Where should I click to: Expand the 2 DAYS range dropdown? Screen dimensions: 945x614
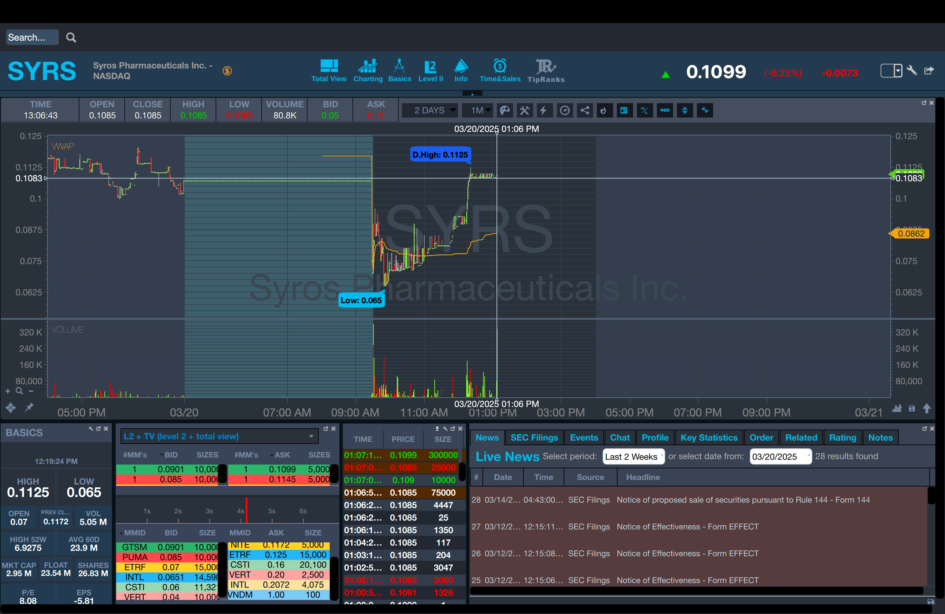[430, 110]
